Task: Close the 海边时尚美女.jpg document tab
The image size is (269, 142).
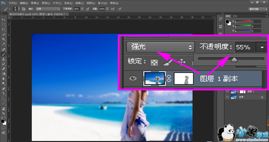Action: point(67,14)
